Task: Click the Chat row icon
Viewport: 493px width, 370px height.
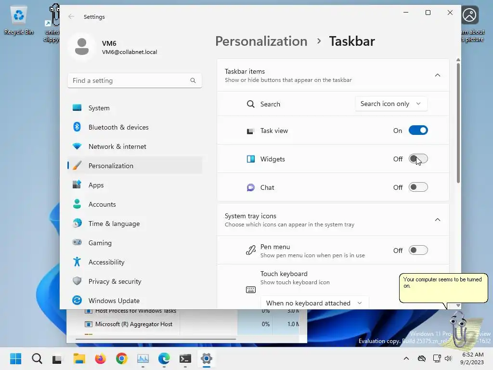Action: (x=250, y=187)
